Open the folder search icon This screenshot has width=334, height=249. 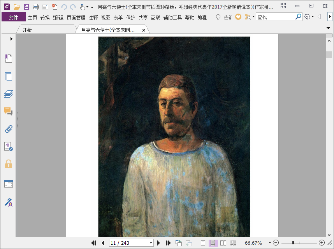coord(248,17)
